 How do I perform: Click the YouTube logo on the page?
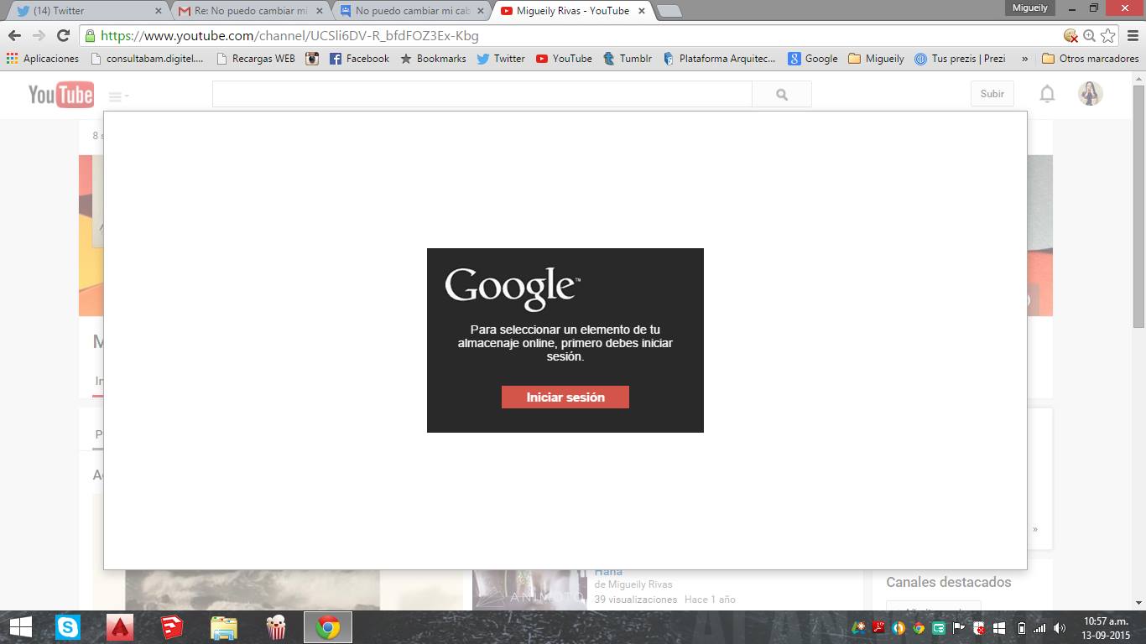(61, 95)
